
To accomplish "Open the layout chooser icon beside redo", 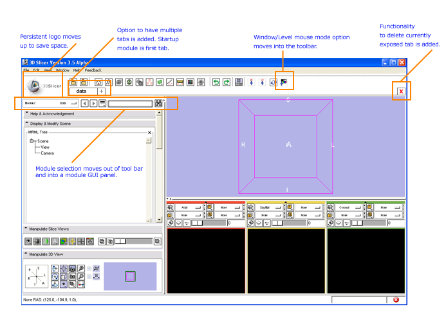I will pos(239,82).
